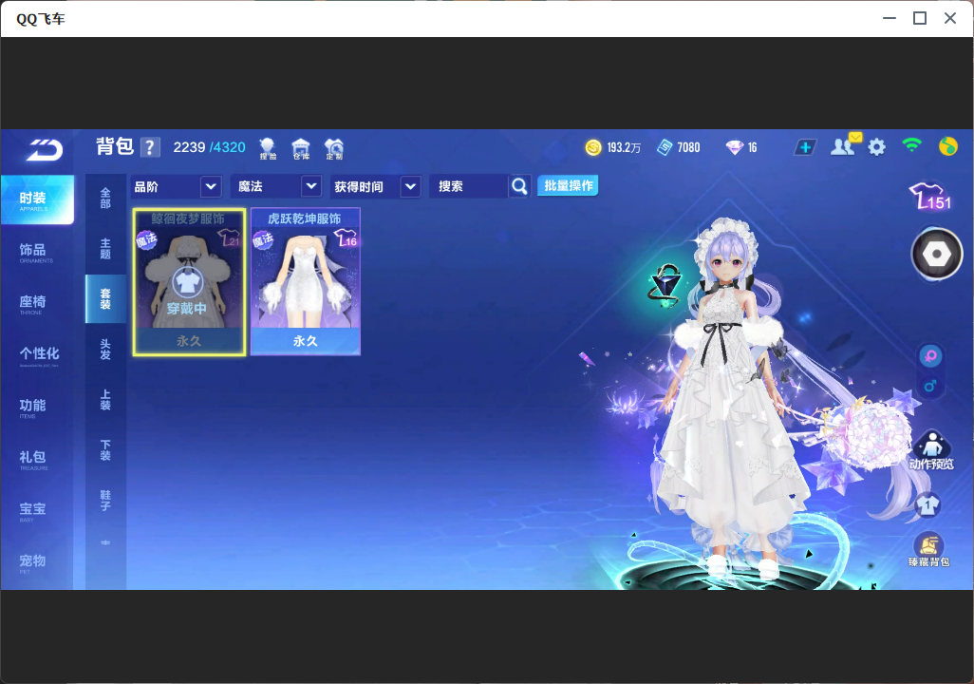
Task: Close the QQ飞车 window
Action: click(x=950, y=18)
